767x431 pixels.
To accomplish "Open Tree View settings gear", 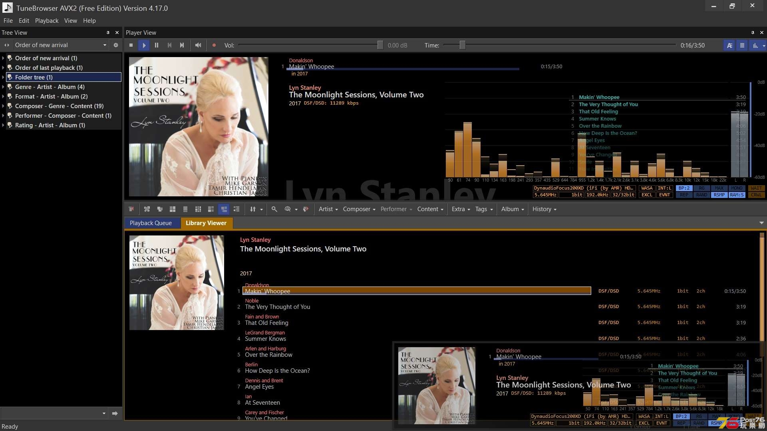I will tap(116, 45).
